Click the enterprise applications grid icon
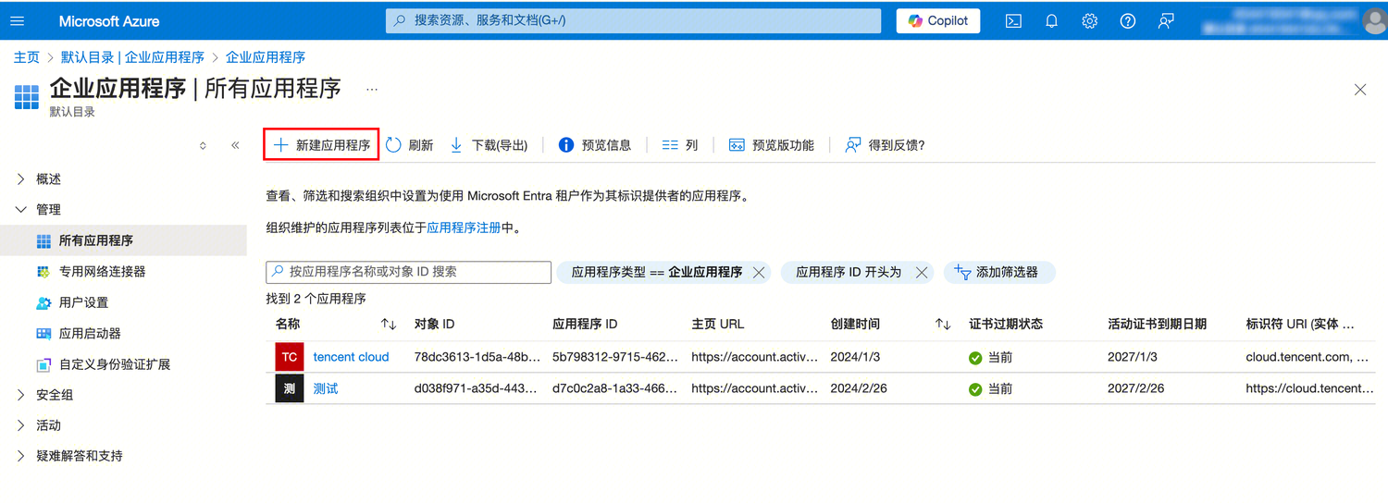The width and height of the screenshot is (1388, 504). click(x=27, y=96)
